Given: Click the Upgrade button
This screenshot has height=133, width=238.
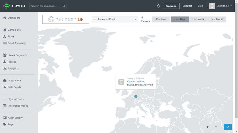Looking at the screenshot, I should (171, 6).
